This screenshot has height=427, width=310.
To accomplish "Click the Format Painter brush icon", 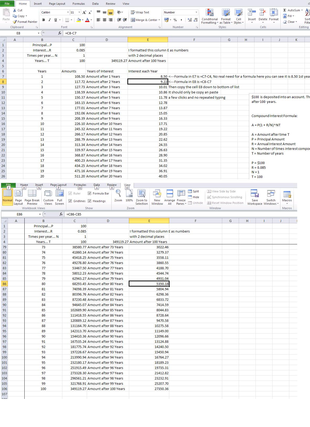I will coord(15,22).
